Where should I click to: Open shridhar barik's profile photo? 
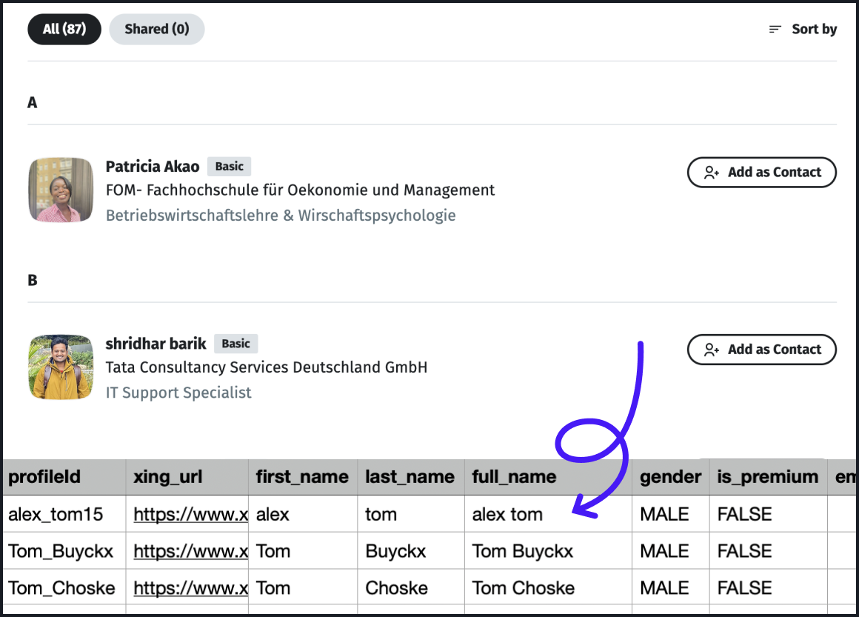(61, 367)
